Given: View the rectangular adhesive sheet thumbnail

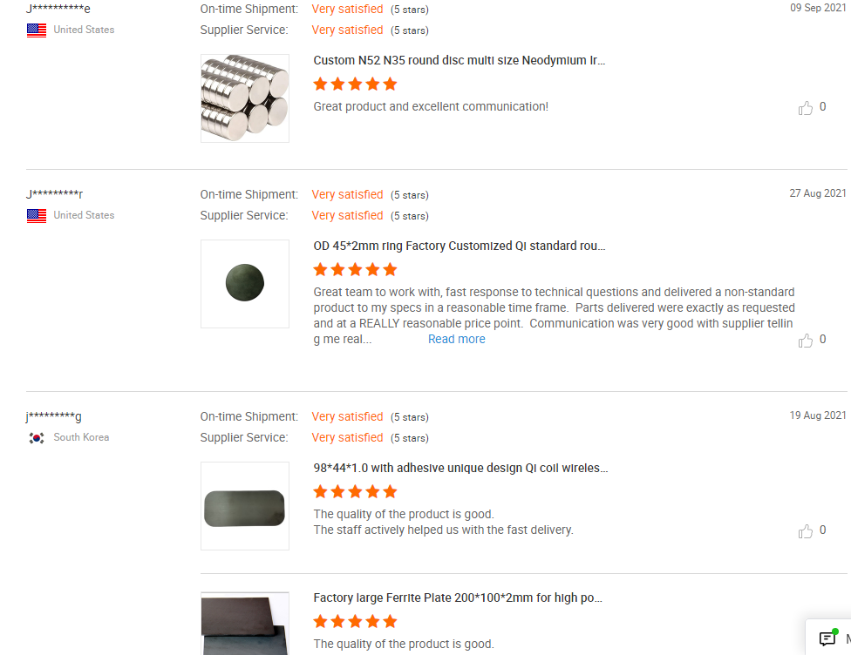Looking at the screenshot, I should pos(245,506).
